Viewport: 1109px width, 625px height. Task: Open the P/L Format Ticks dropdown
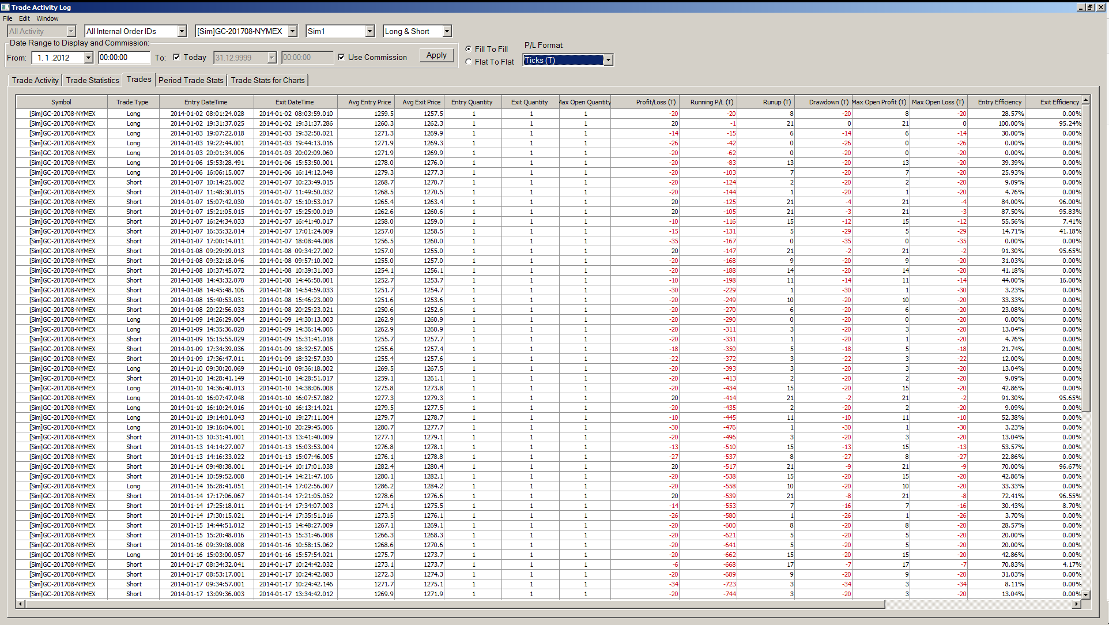pos(608,60)
